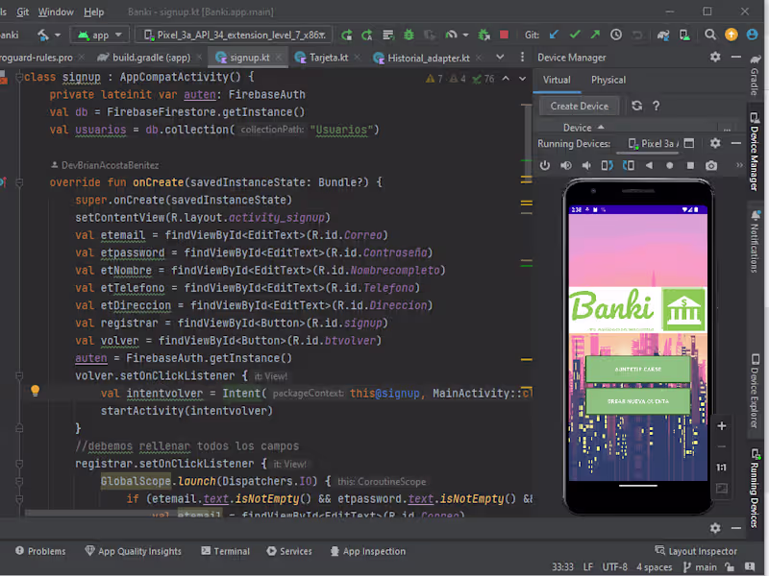Open editor tabs three-dot options menu

pyautogui.click(x=522, y=58)
